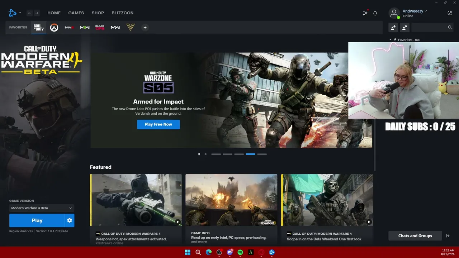Open the Weapons hot featured video thumbnail

pyautogui.click(x=136, y=200)
